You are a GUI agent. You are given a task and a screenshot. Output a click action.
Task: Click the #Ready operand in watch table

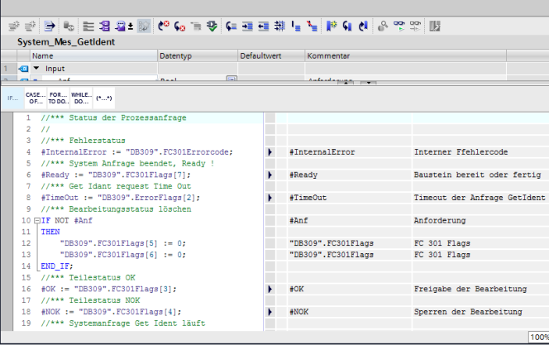[x=303, y=175]
